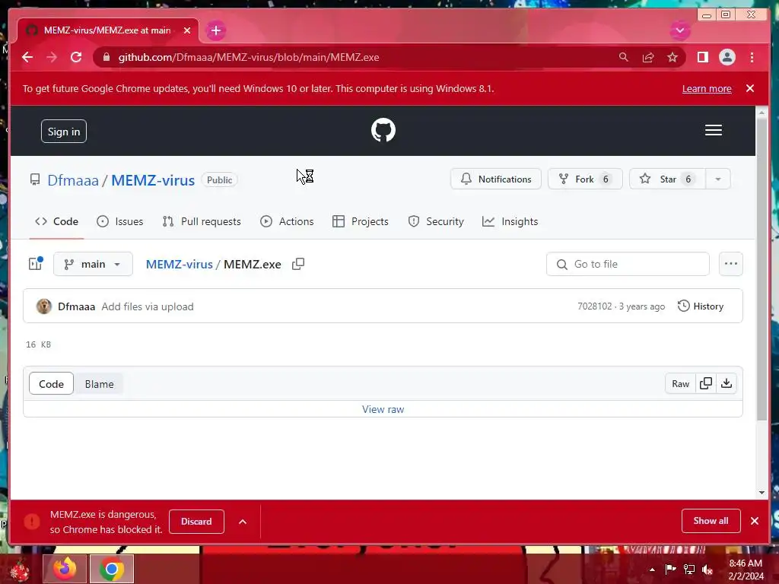This screenshot has height=584, width=779.
Task: Open the Dfmaaa owner link
Action: [x=73, y=180]
